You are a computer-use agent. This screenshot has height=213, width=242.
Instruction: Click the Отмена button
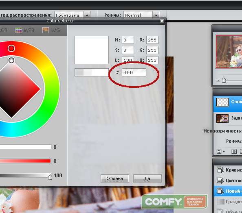point(114,178)
